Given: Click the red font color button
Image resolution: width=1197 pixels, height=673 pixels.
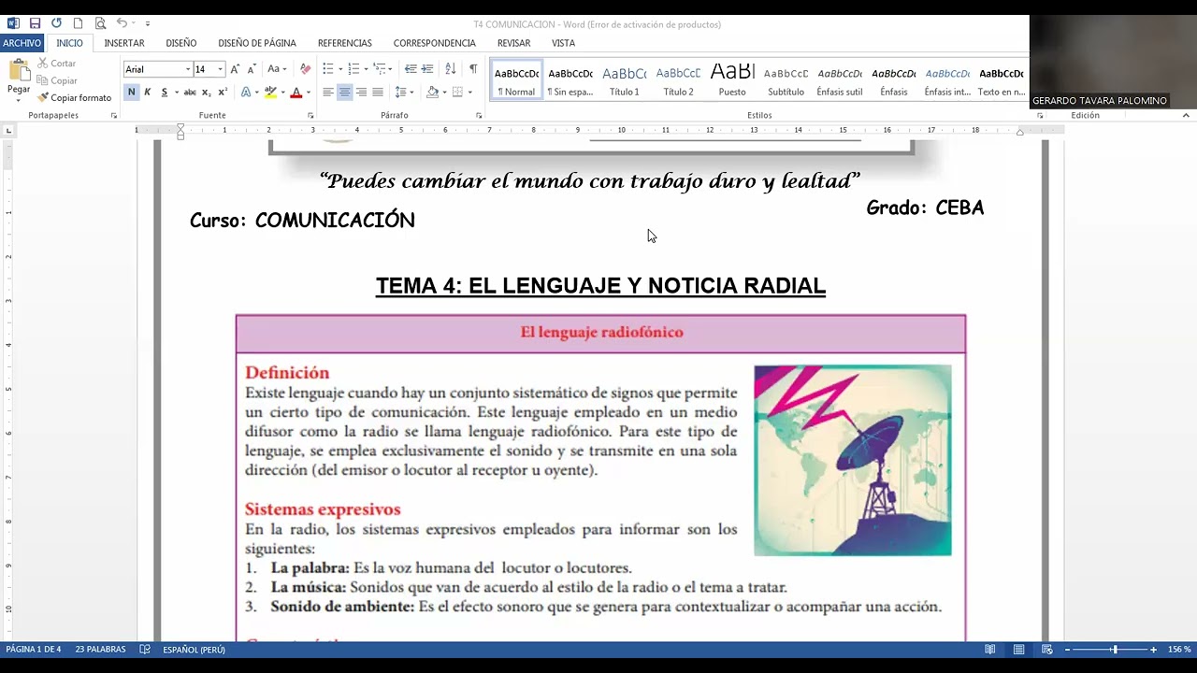Looking at the screenshot, I should coord(296,93).
